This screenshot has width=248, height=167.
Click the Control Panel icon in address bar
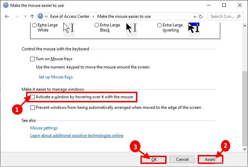point(40,16)
